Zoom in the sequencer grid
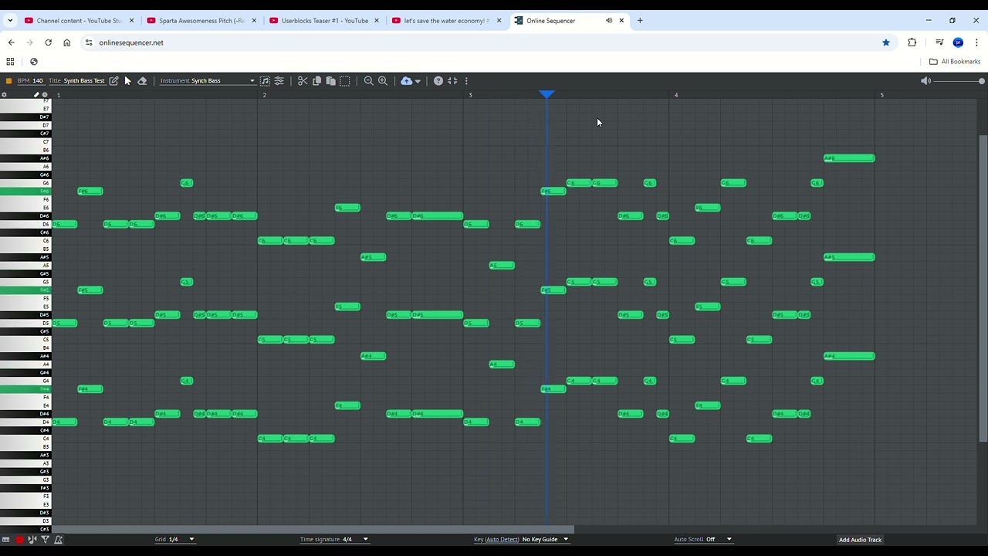Screen dimensions: 988x556 pyautogui.click(x=383, y=80)
